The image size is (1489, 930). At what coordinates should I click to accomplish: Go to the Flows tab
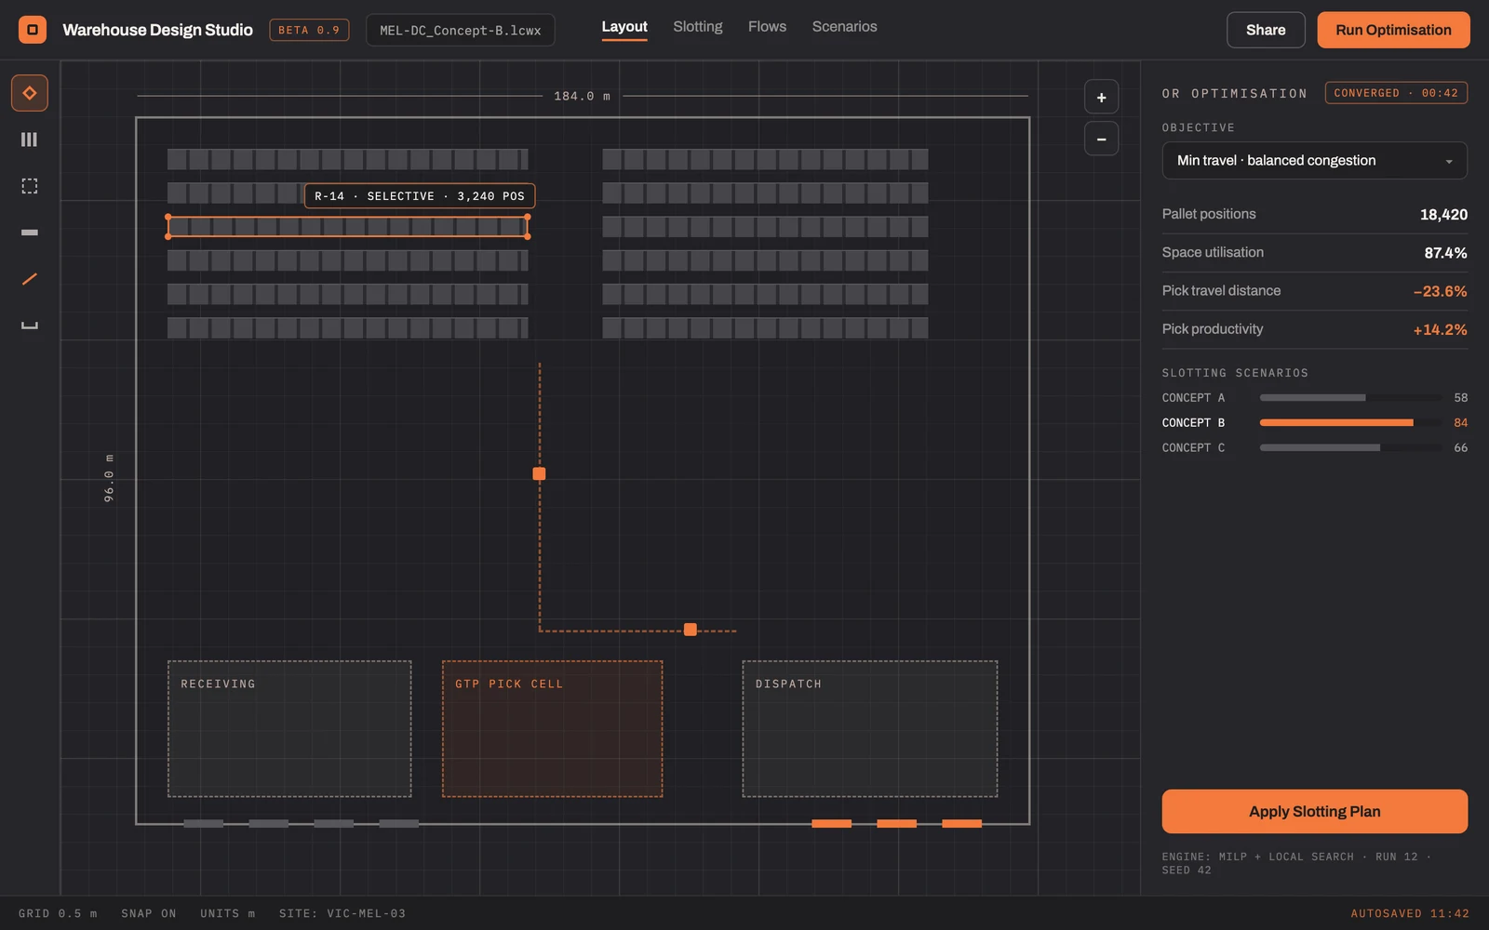pyautogui.click(x=767, y=27)
